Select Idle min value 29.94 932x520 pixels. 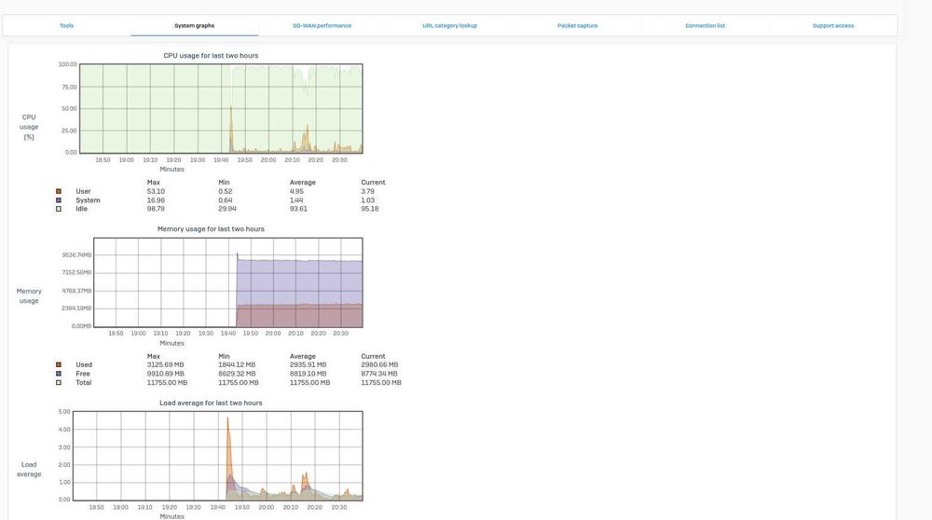pyautogui.click(x=227, y=209)
